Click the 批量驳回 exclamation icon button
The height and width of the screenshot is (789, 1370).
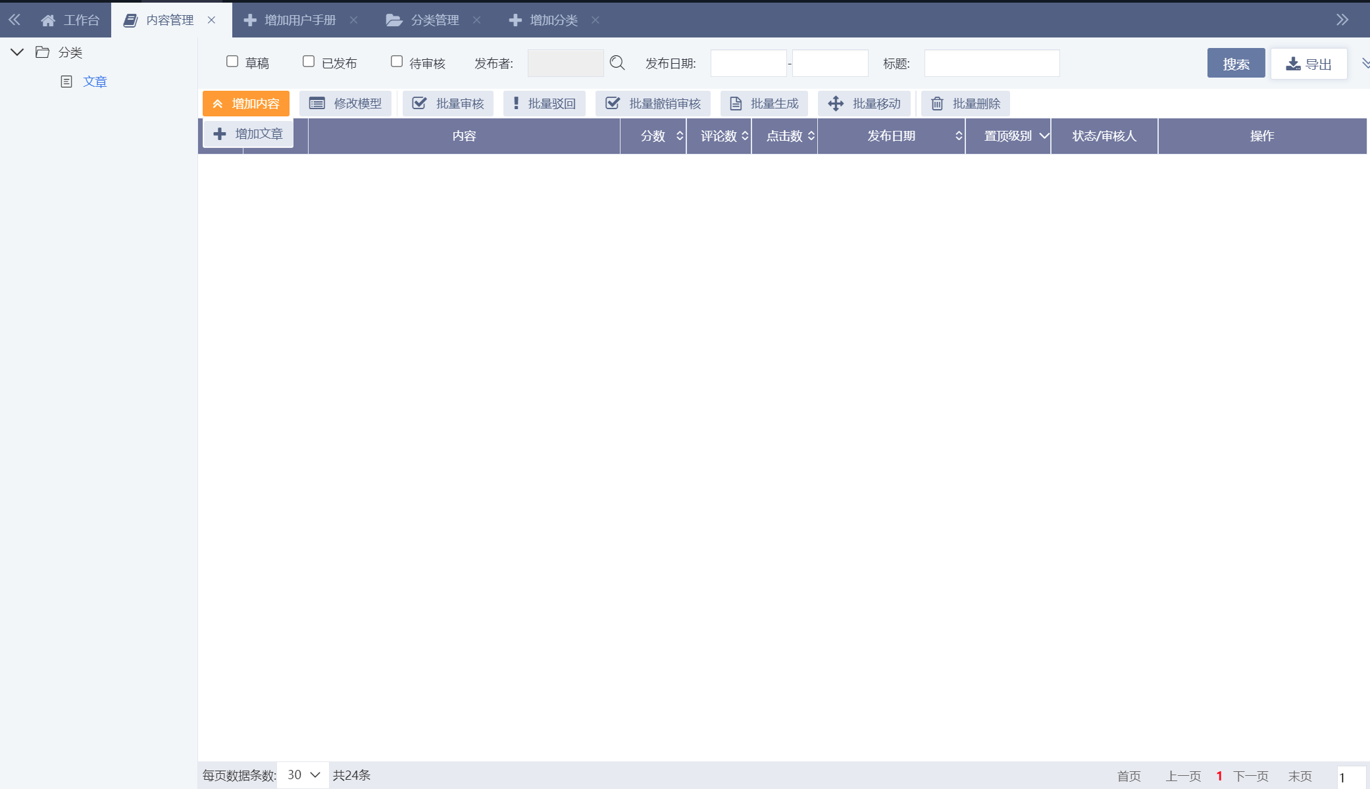pyautogui.click(x=544, y=104)
